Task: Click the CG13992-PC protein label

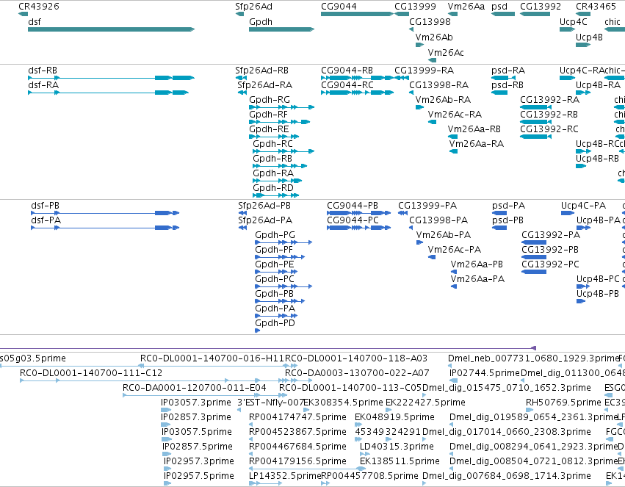Action: [x=550, y=264]
